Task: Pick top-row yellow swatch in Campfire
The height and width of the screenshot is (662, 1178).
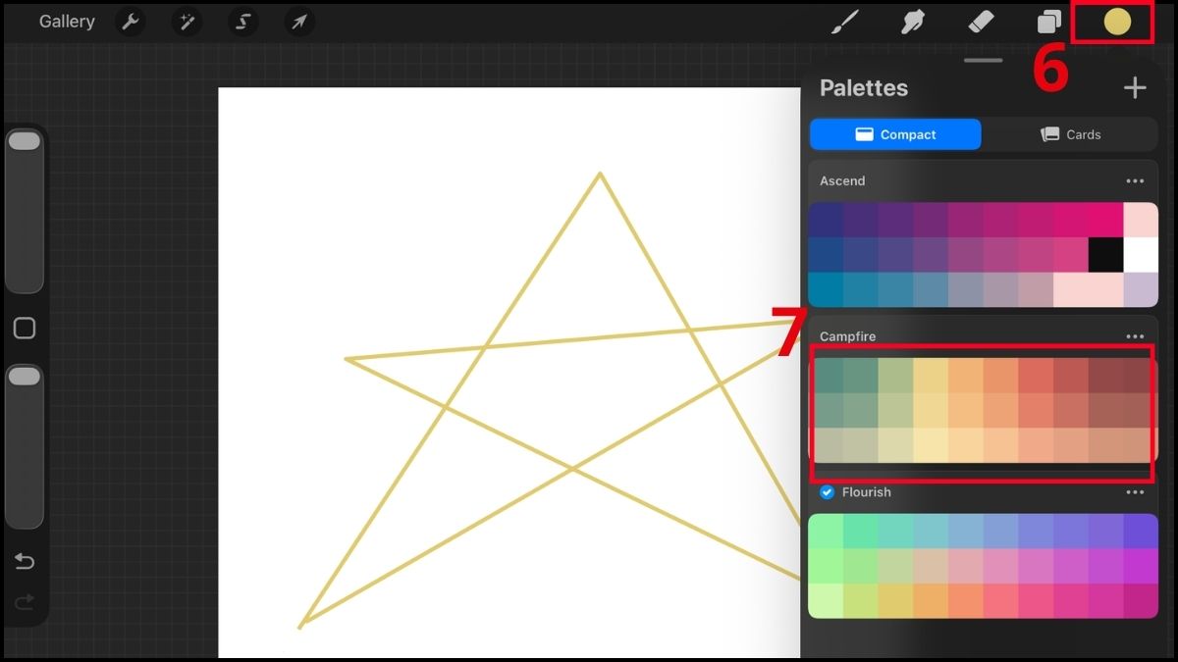Action: (931, 376)
